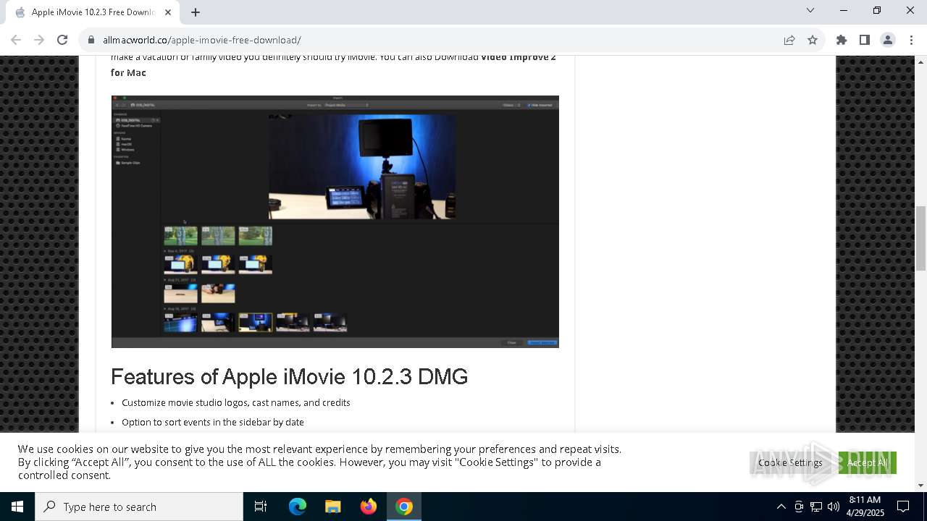View site information icon in address bar
Viewport: 927px width, 521px height.
(91, 40)
